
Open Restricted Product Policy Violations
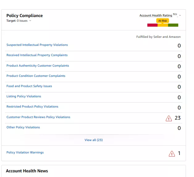(x=32, y=107)
